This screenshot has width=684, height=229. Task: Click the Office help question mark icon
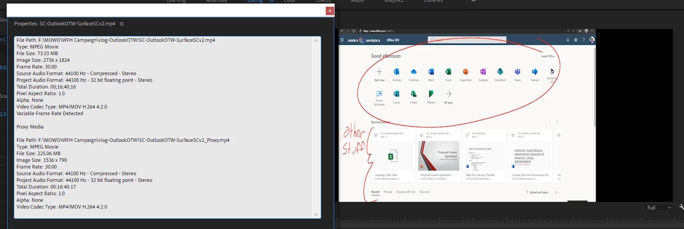point(584,40)
